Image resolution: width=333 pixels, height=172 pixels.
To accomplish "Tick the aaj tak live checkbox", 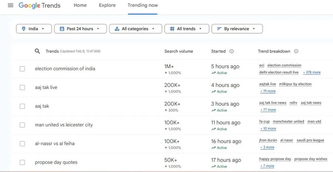I will (x=22, y=88).
